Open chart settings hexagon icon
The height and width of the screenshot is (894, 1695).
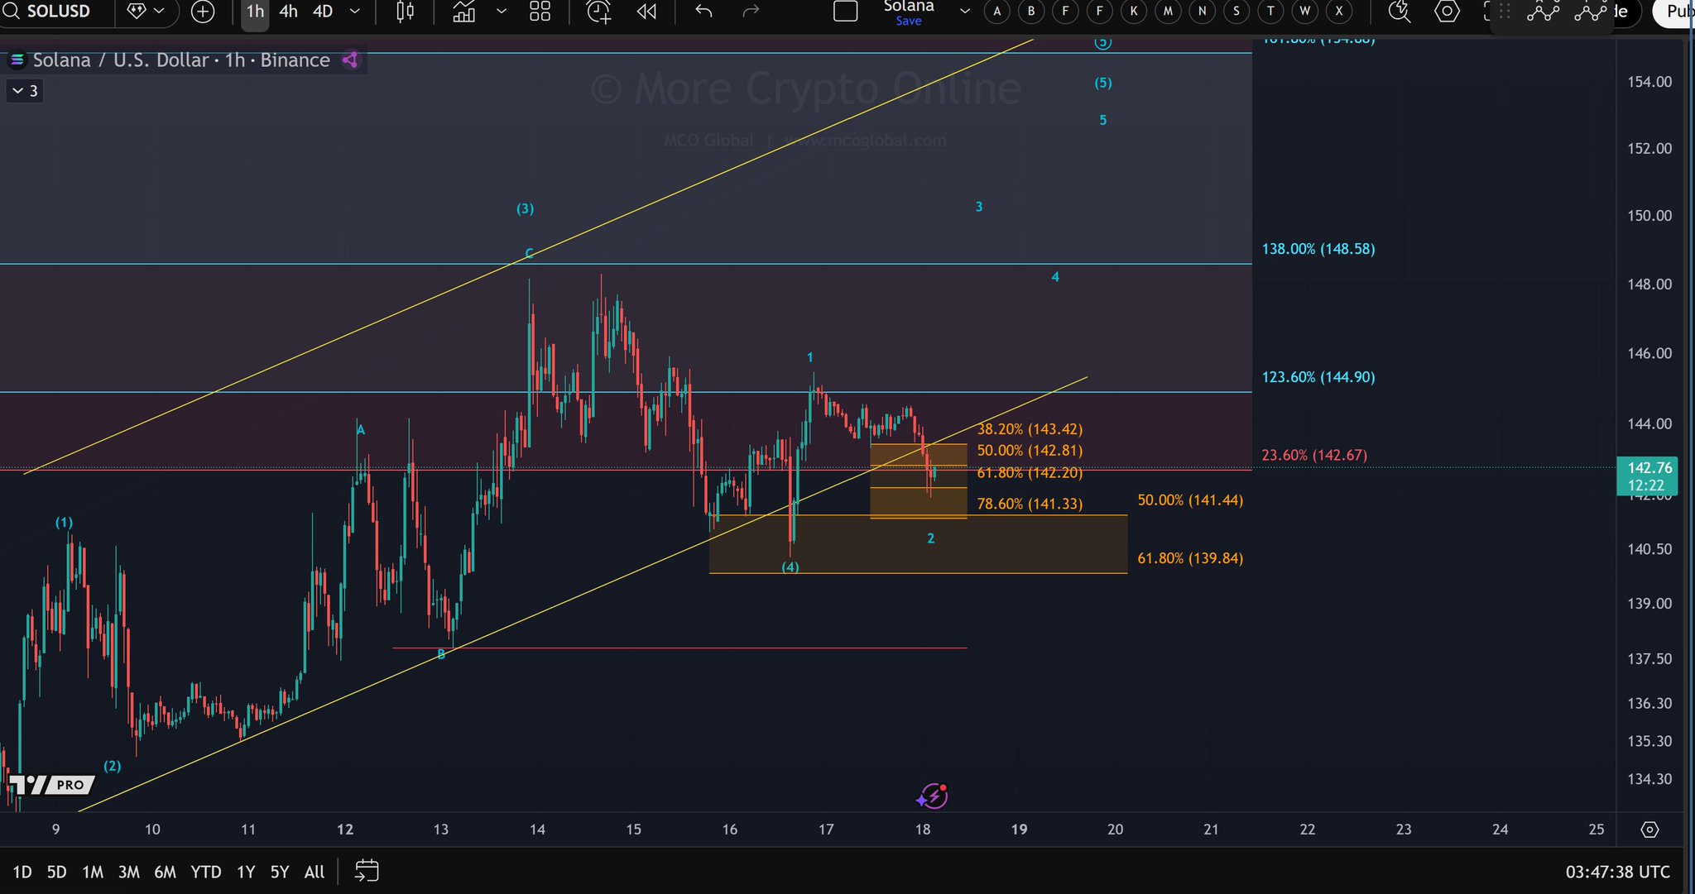[x=1447, y=12]
